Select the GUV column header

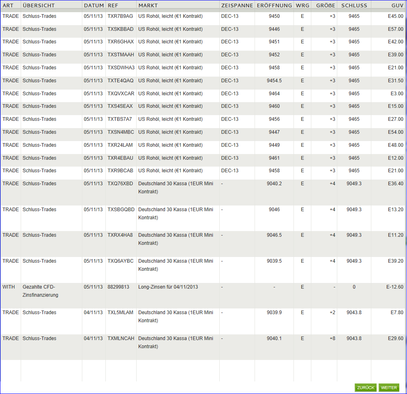pyautogui.click(x=397, y=5)
